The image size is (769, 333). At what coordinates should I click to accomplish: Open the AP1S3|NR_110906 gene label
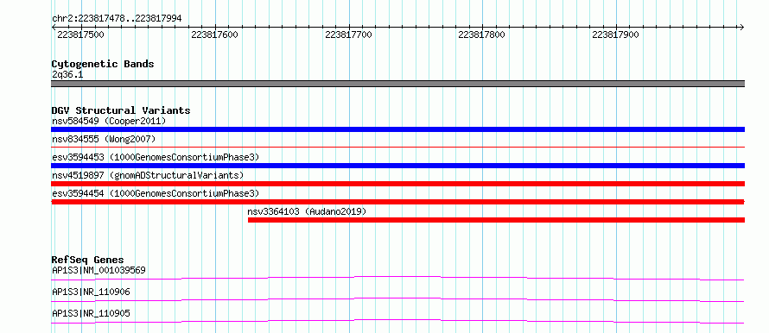[91, 292]
